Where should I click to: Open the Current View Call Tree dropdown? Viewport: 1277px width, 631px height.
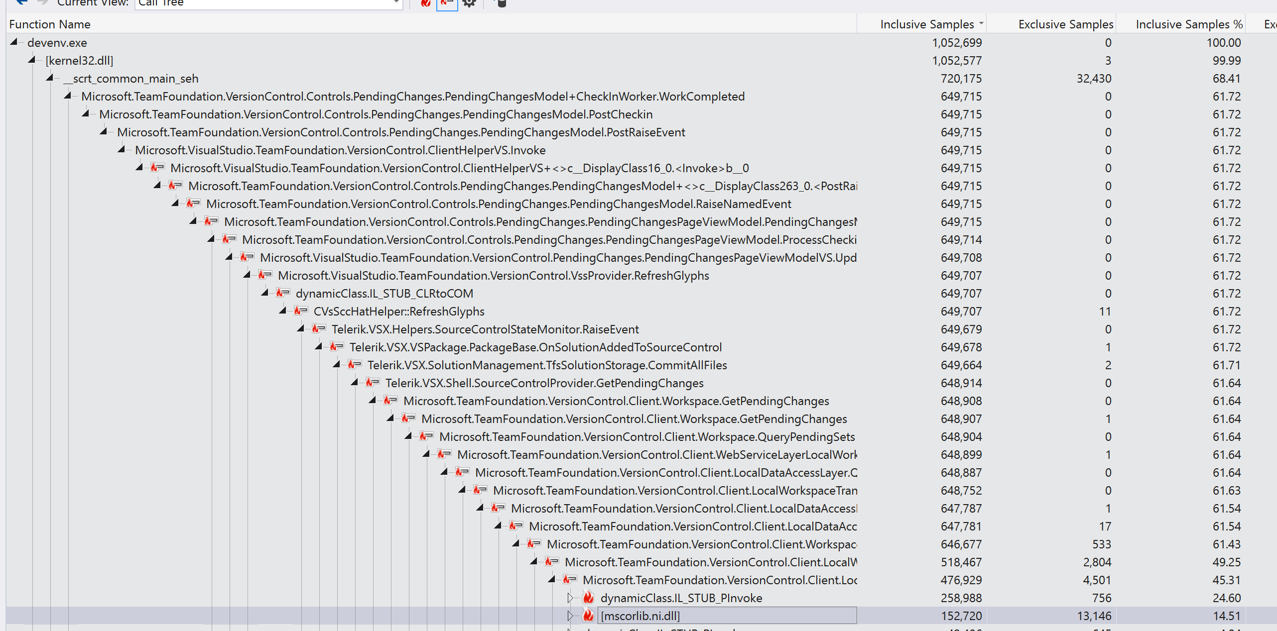[x=396, y=3]
